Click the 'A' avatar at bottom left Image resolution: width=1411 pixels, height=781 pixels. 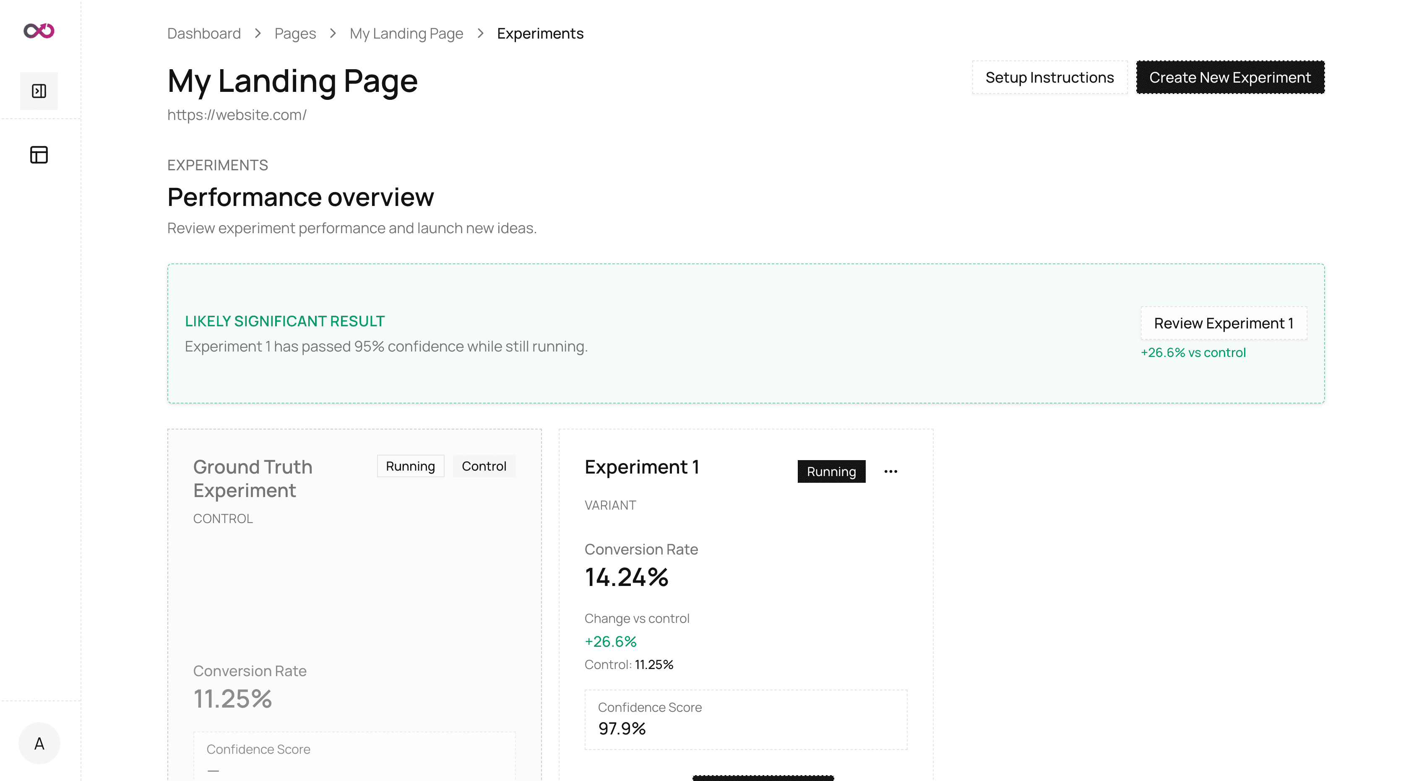click(x=39, y=743)
